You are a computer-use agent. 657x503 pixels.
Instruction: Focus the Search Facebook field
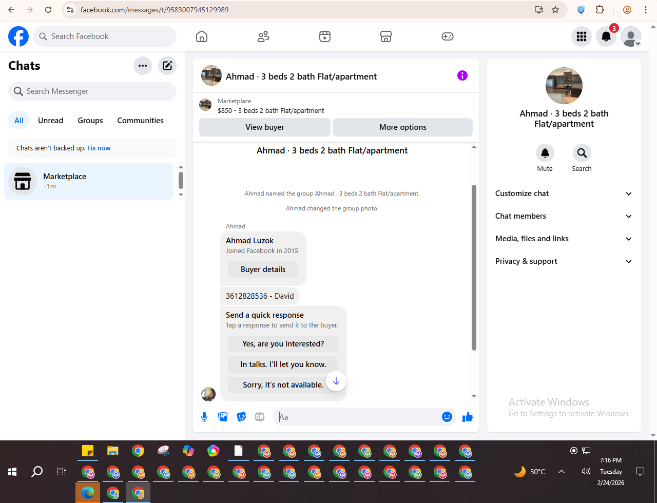pyautogui.click(x=105, y=36)
